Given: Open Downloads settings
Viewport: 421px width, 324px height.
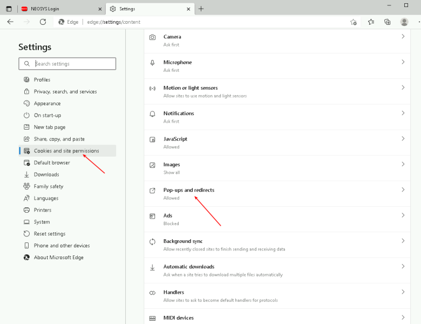Looking at the screenshot, I should pos(67,174).
